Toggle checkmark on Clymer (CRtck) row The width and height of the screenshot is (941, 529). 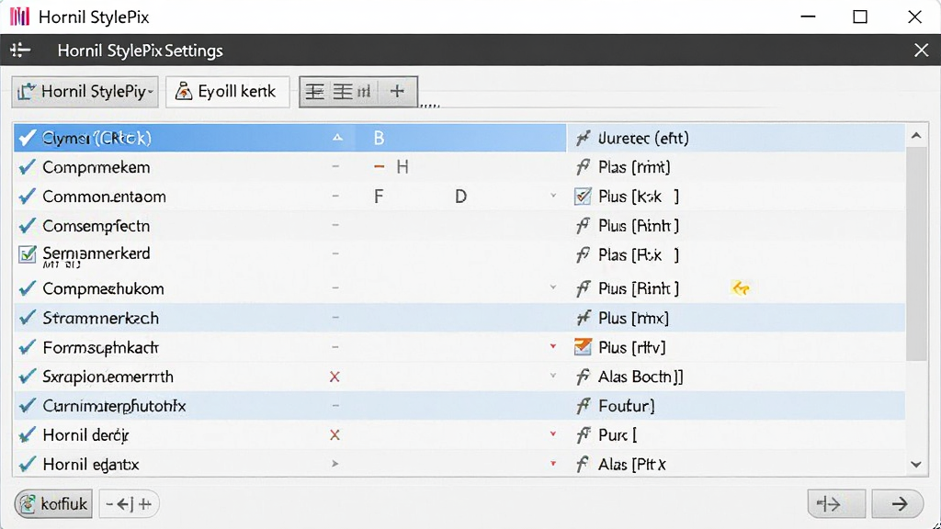(27, 138)
